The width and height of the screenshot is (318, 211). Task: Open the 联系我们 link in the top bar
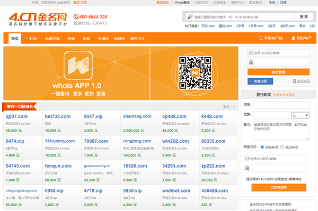point(255,3)
